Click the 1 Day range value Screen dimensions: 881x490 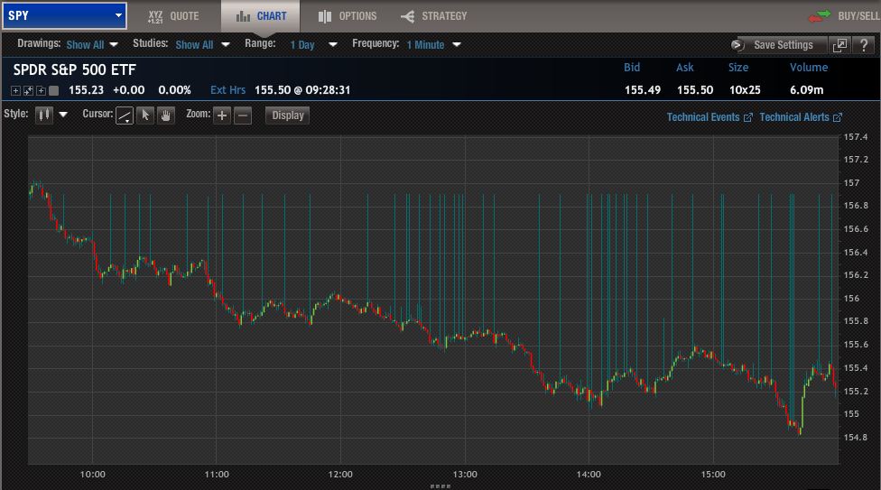pyautogui.click(x=302, y=45)
